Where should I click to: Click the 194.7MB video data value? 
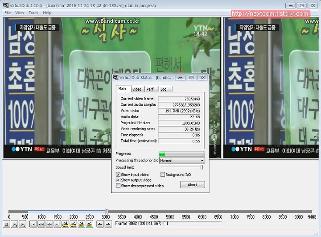tap(183, 111)
